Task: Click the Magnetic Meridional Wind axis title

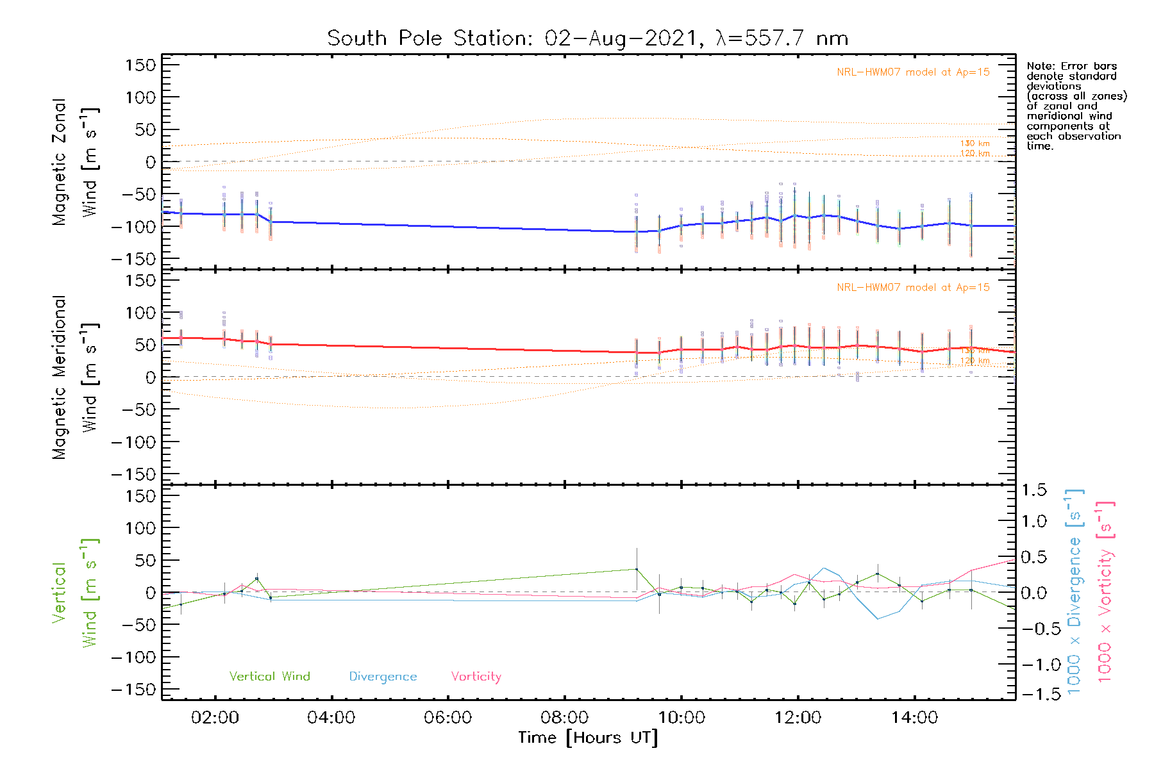Action: (x=74, y=377)
